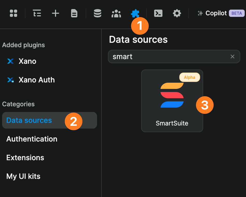246x197 pixels.
Task: Open the Collaboration users icon
Action: [116, 13]
